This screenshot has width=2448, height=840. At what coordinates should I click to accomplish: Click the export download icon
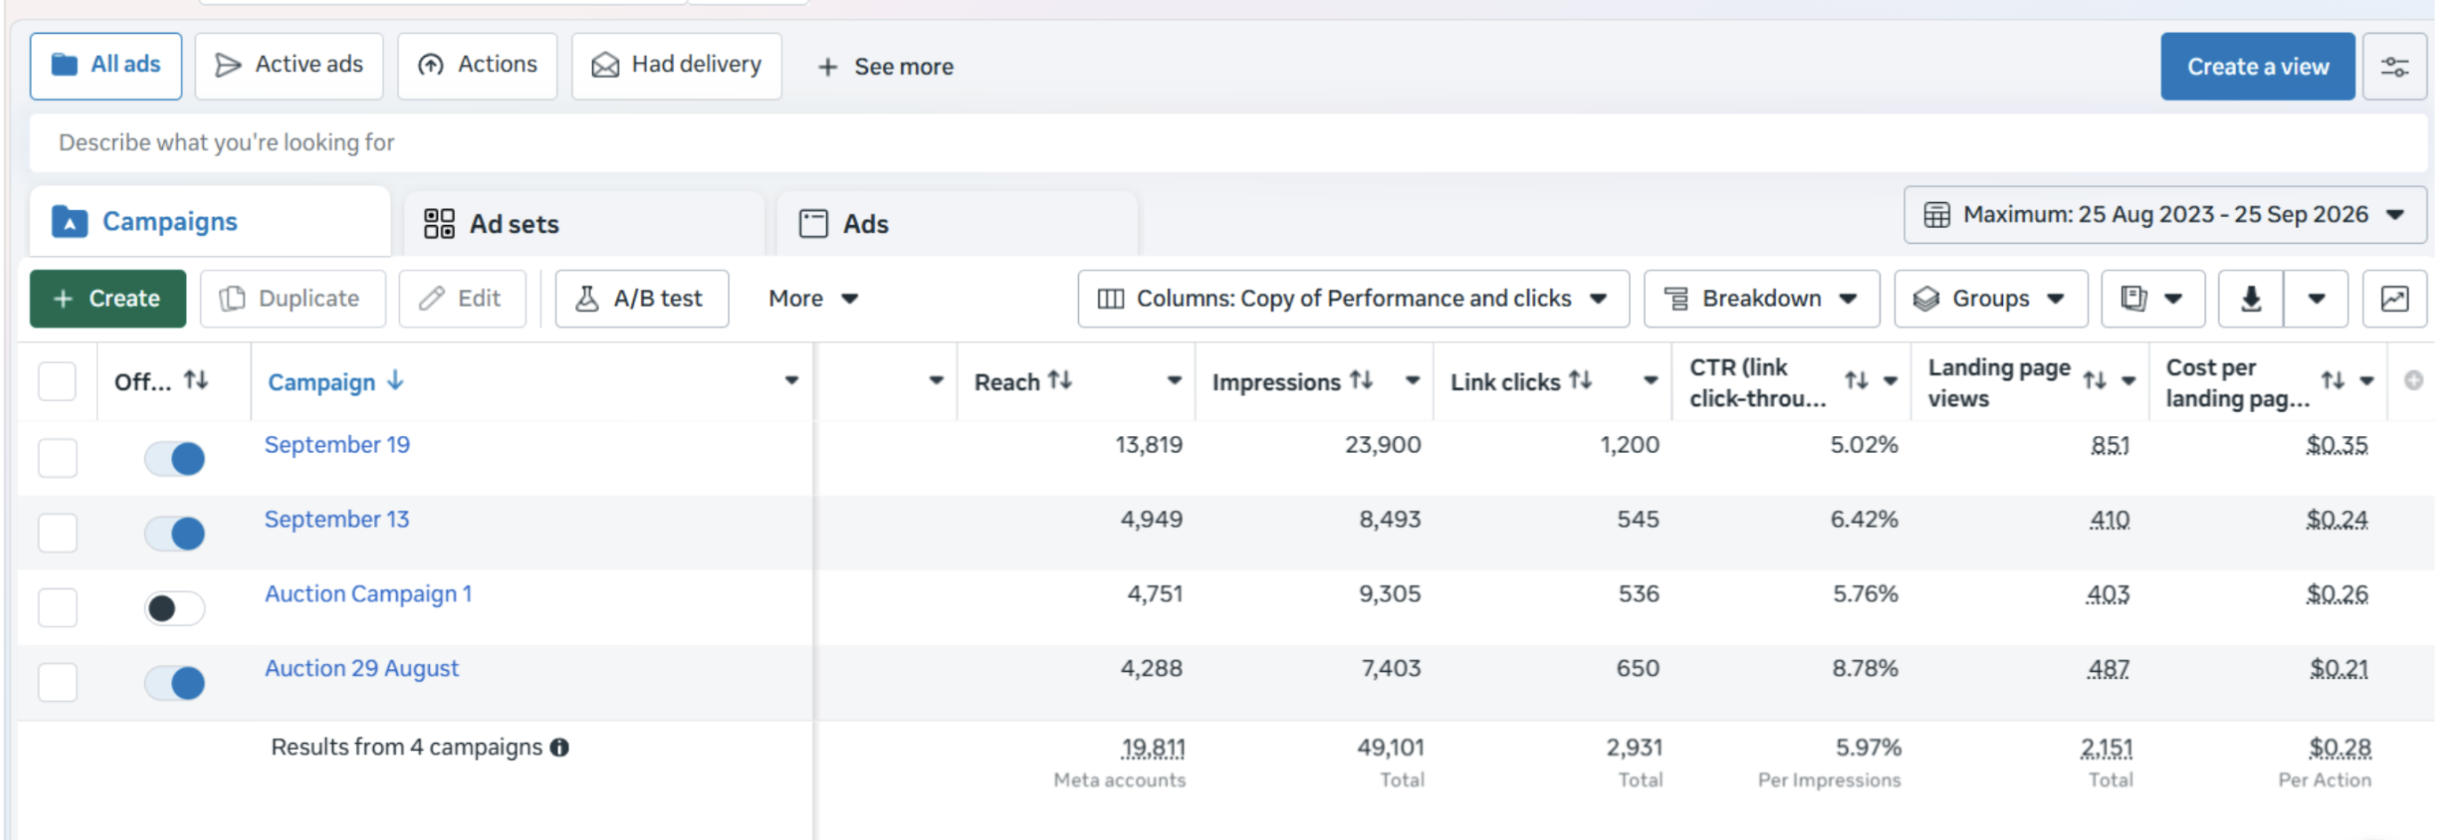pos(2250,298)
